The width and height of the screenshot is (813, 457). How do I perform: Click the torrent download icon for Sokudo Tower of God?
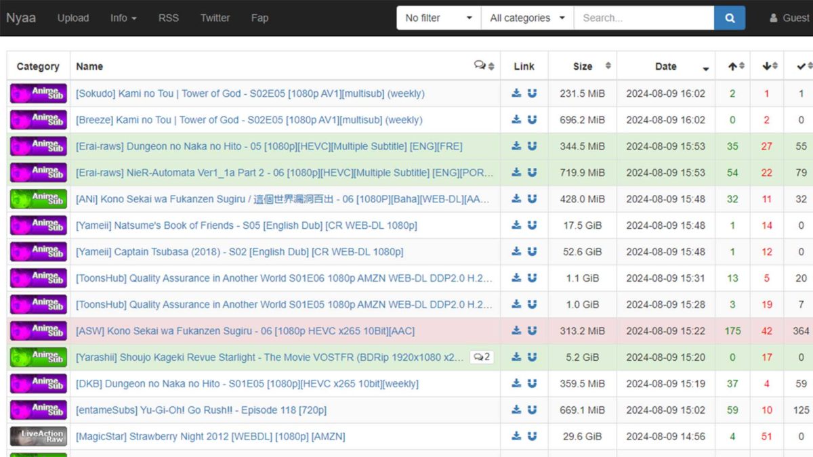(x=516, y=93)
